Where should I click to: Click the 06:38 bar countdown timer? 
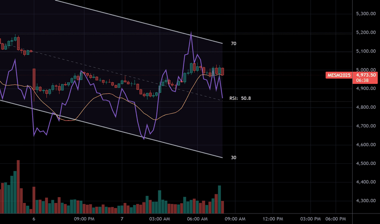(x=362, y=80)
